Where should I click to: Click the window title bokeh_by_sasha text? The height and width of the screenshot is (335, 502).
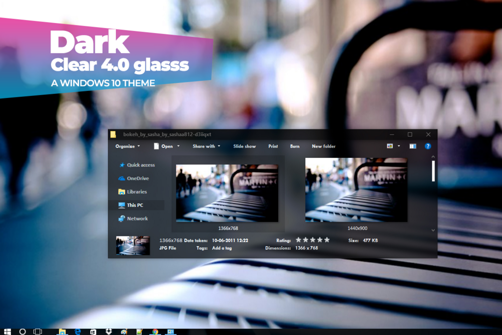pyautogui.click(x=167, y=134)
